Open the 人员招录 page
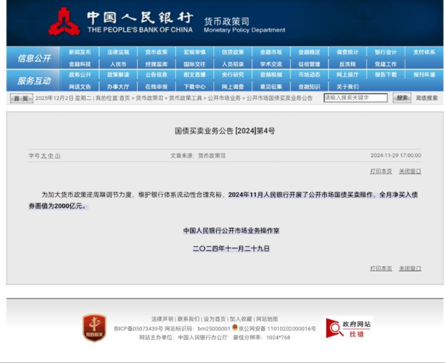Image resolution: width=445 pixels, height=363 pixels. [233, 64]
